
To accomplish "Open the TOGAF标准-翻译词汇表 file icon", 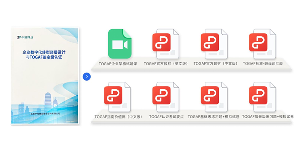I will (262, 44).
